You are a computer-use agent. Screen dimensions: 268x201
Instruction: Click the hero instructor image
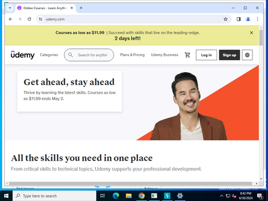pos(189,106)
